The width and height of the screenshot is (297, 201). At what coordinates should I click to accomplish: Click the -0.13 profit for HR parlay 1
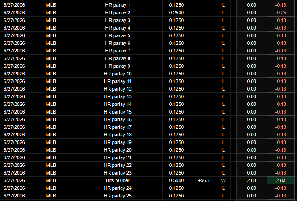click(x=280, y=5)
